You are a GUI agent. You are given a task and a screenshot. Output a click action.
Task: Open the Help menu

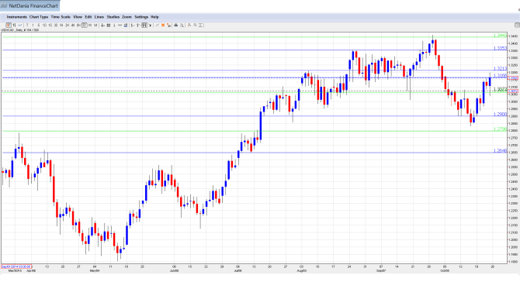[x=154, y=17]
